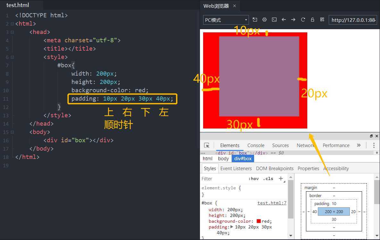
Task: Select the Web浏览器 tab
Action: (x=216, y=6)
